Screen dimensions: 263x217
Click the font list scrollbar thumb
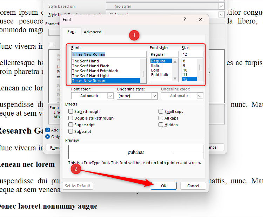coord(143,74)
